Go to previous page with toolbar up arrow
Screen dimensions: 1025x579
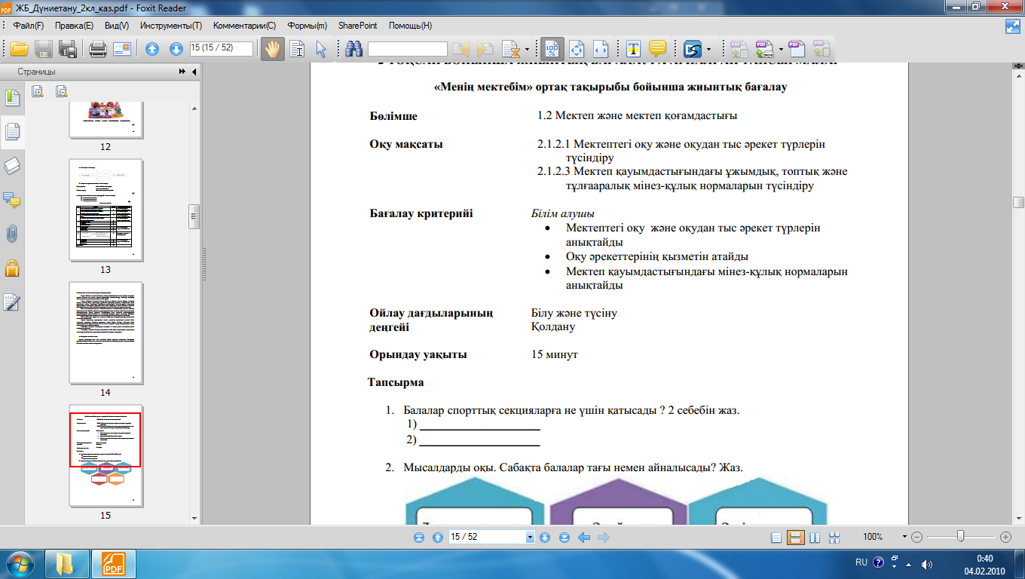pos(152,49)
